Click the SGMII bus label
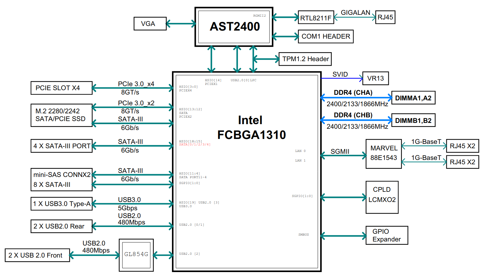Screen dimensions: 486x277 340,152
